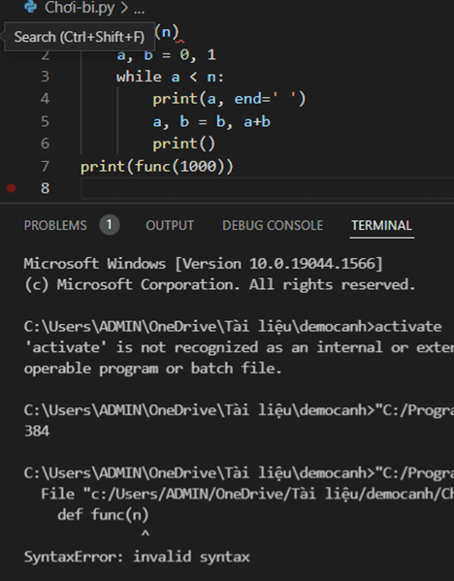The image size is (454, 581).
Task: Select the TERMINAL tab
Action: tap(381, 225)
